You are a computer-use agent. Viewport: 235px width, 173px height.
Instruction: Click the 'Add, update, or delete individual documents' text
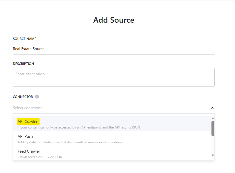pyautogui.click(x=70, y=142)
